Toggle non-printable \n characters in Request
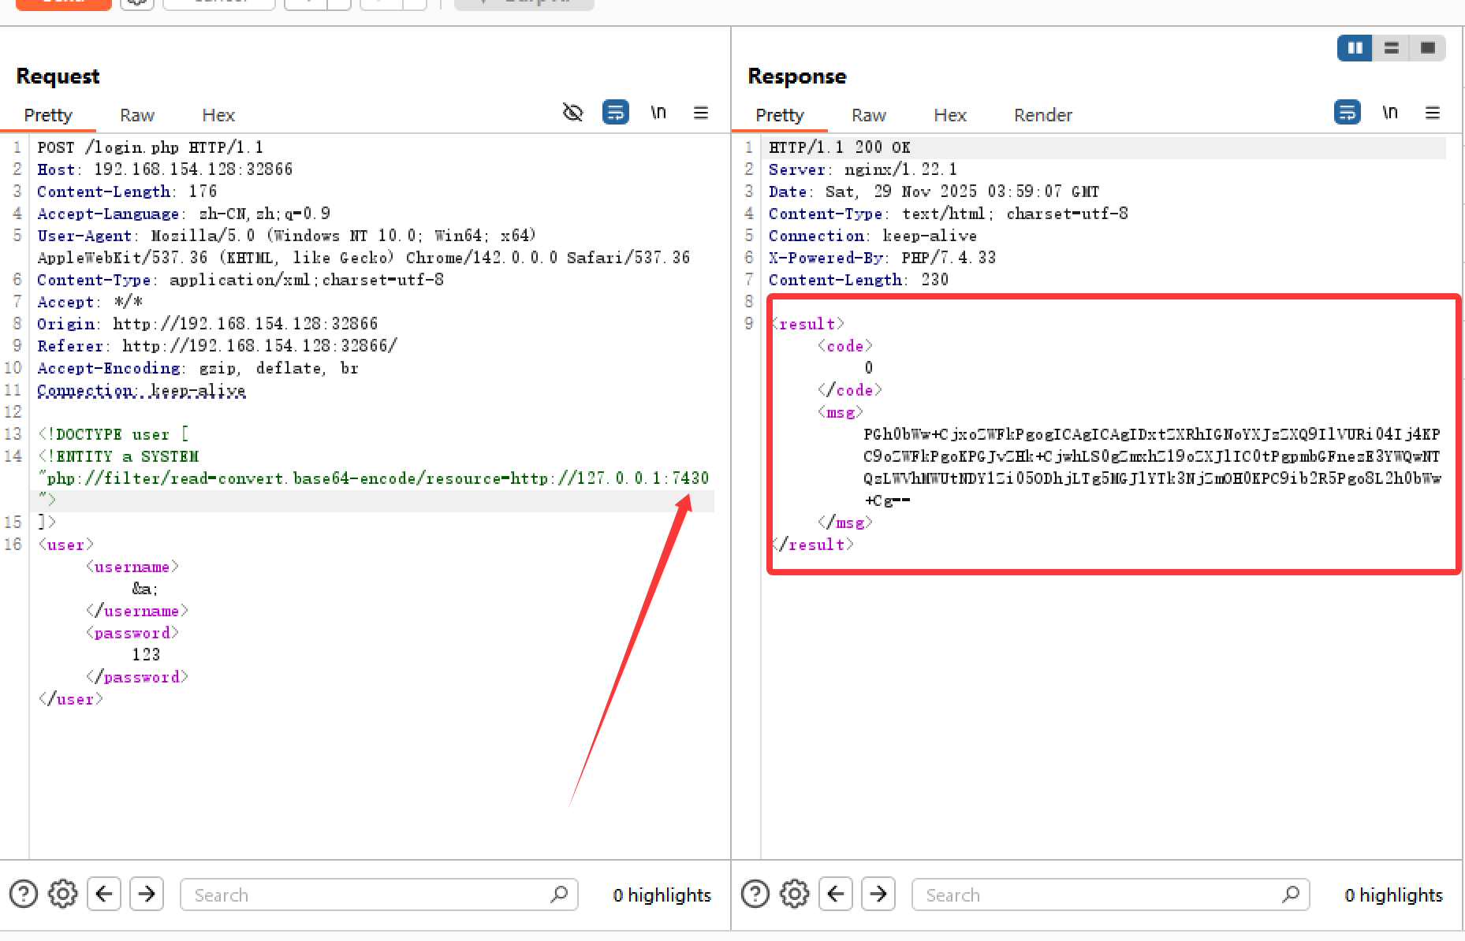Image resolution: width=1465 pixels, height=941 pixels. (x=658, y=113)
